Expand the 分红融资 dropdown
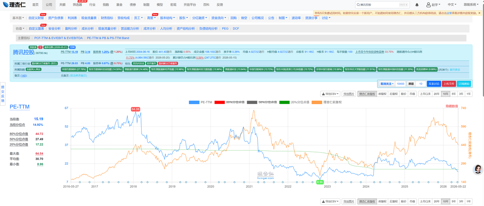Screen dimensions: 484x206 coord(200,18)
